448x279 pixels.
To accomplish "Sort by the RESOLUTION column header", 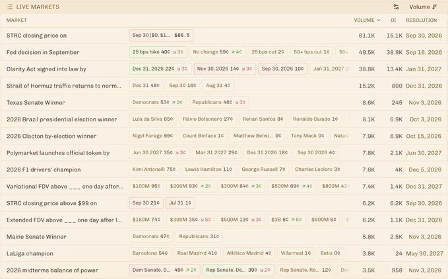I will tap(422, 20).
